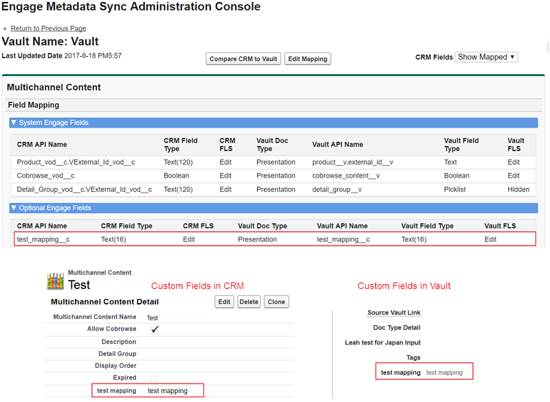Click the Multichannel Content books icon
This screenshot has height=402, width=550.
click(55, 281)
